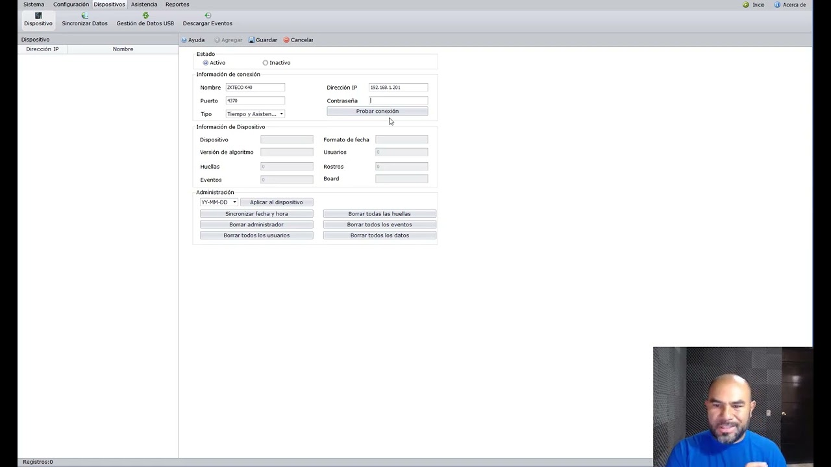Click Borrar todos los datos button
This screenshot has width=831, height=467.
click(380, 235)
